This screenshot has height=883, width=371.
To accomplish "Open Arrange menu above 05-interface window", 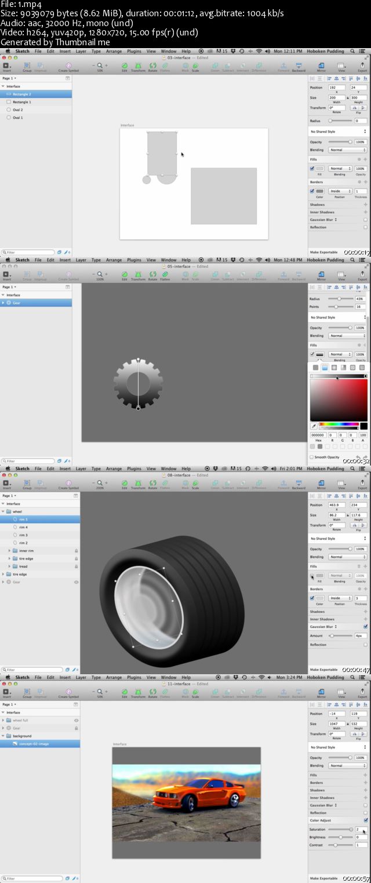I will 114,260.
